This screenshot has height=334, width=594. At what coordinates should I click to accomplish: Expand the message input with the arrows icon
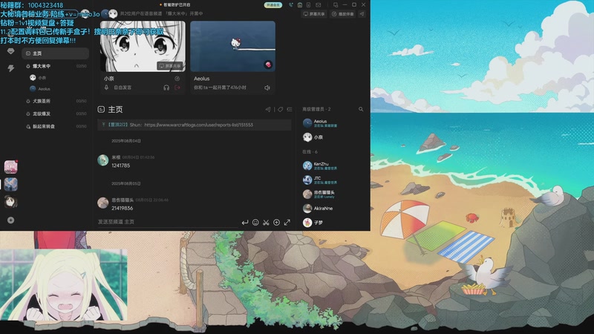click(x=287, y=222)
